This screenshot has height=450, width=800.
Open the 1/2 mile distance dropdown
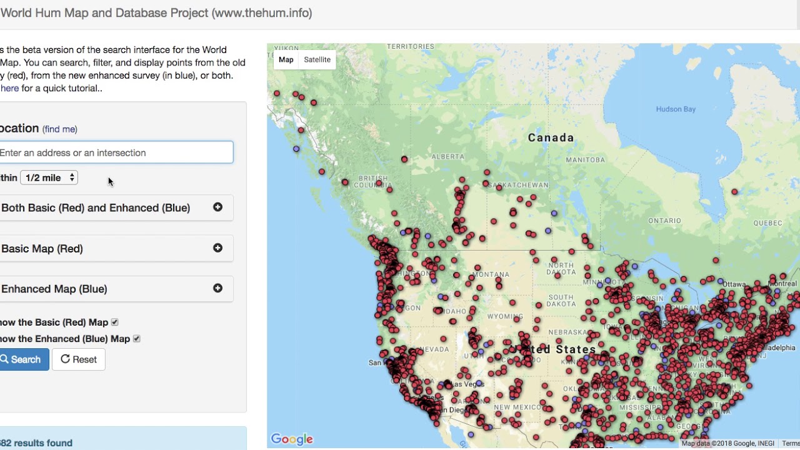coord(49,177)
